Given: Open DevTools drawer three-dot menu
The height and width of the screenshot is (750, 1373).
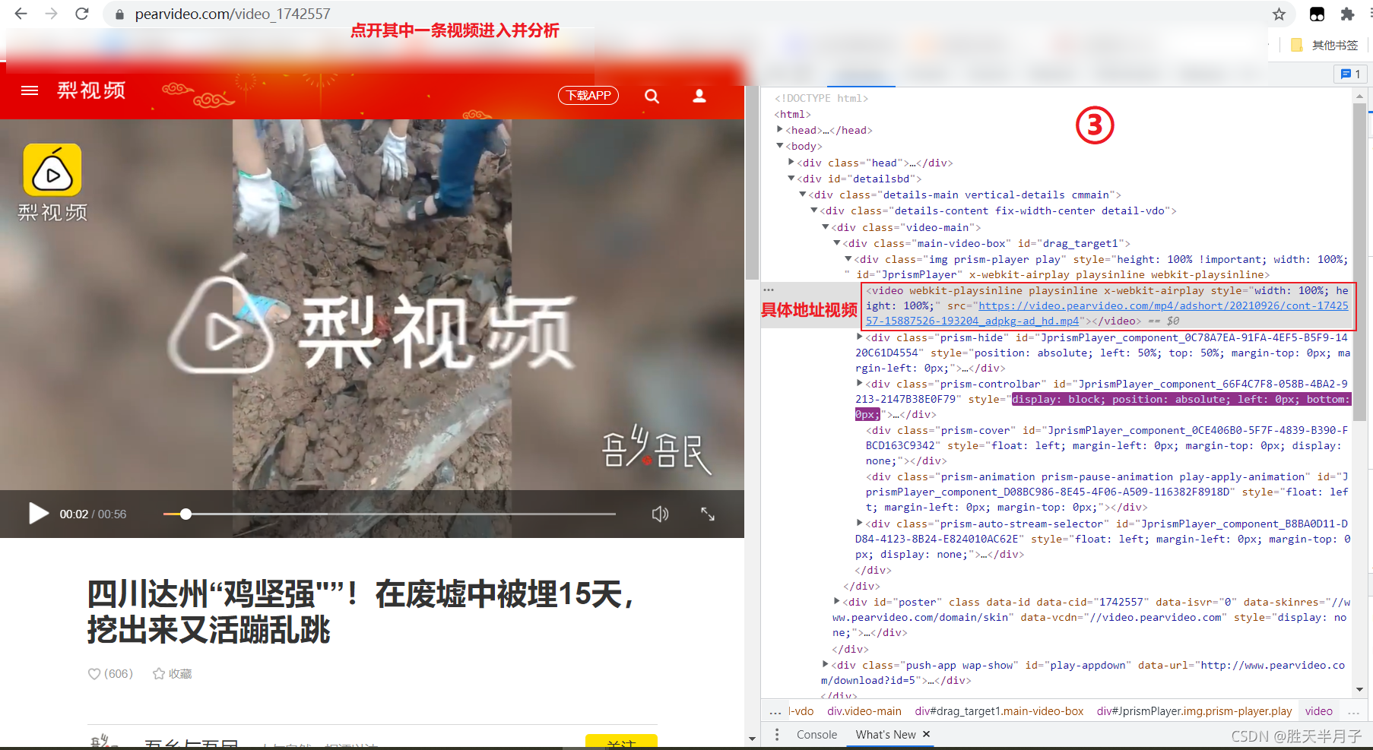Looking at the screenshot, I should click(776, 735).
